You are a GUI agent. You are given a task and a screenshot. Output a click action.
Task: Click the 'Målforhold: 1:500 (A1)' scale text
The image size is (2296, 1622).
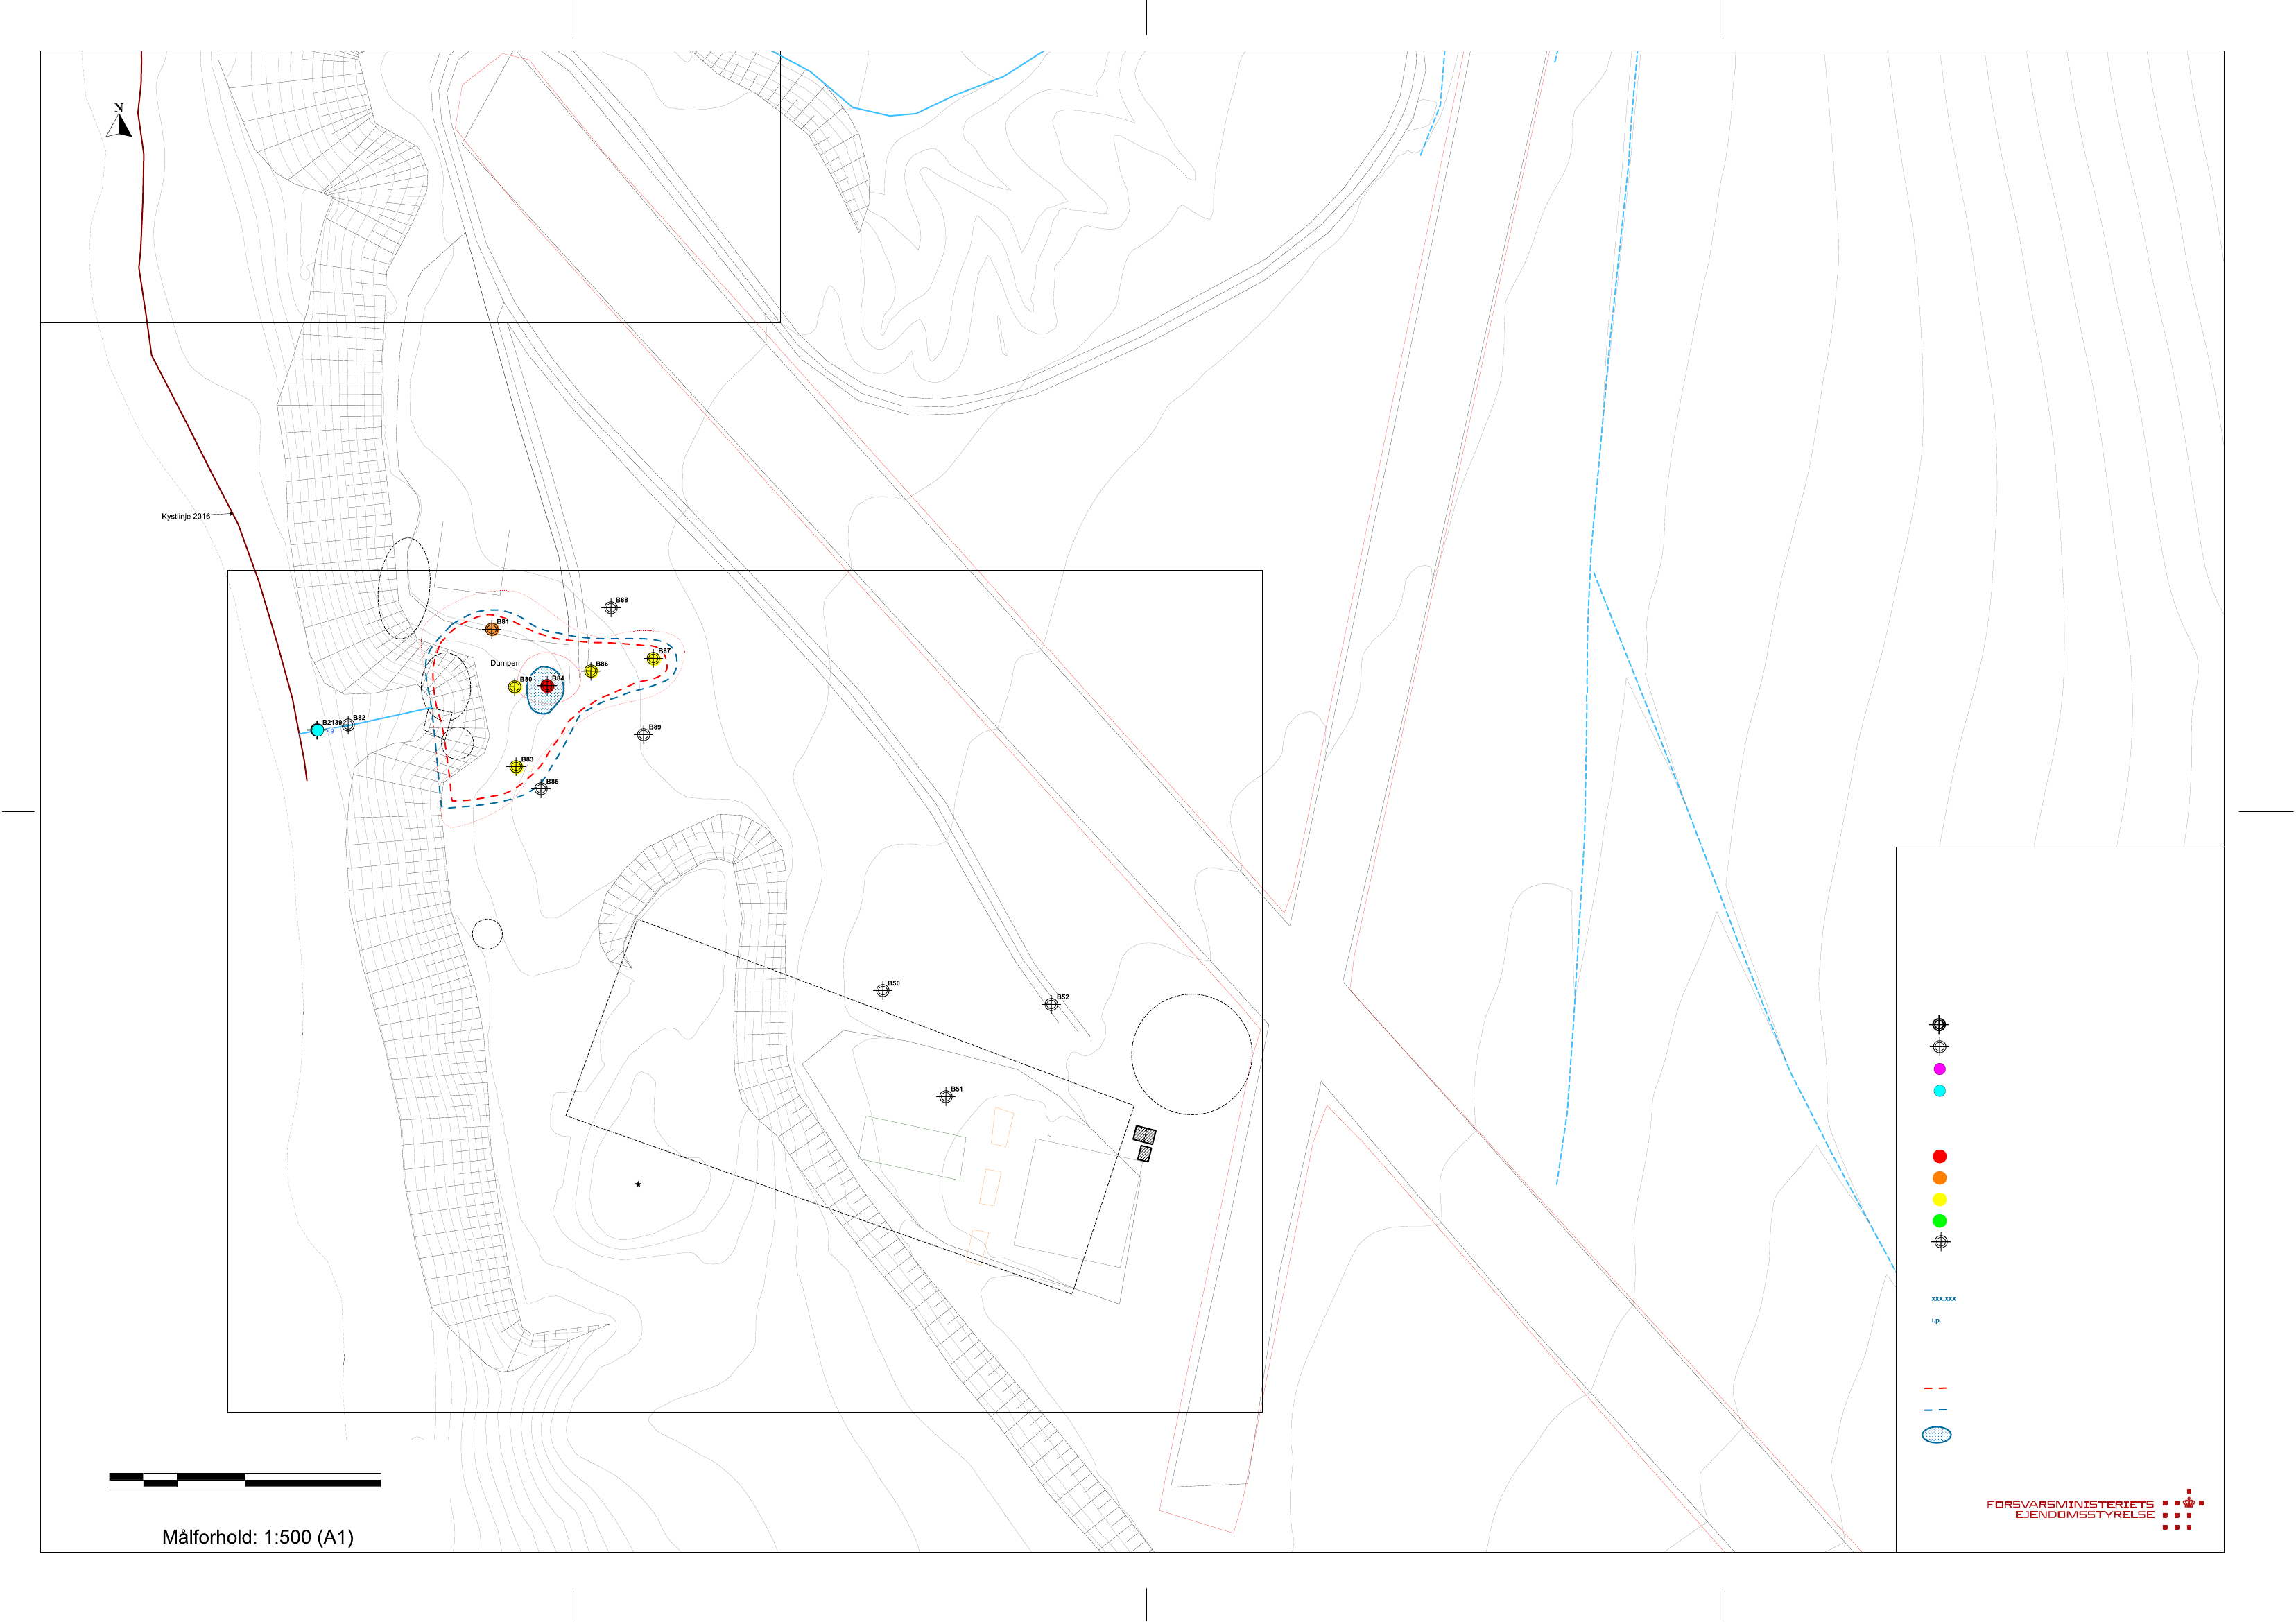pos(258,1537)
